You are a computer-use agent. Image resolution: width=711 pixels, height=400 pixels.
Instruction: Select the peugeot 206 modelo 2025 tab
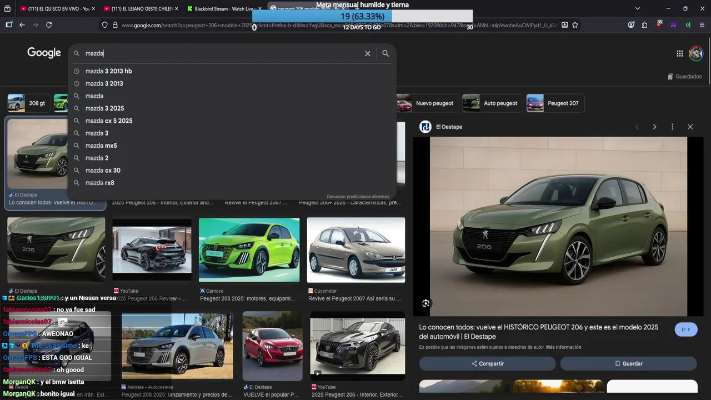click(x=308, y=9)
